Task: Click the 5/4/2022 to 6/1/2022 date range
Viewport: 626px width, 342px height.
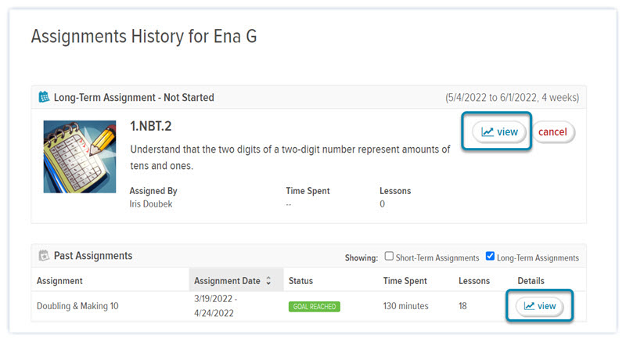Action: (512, 98)
